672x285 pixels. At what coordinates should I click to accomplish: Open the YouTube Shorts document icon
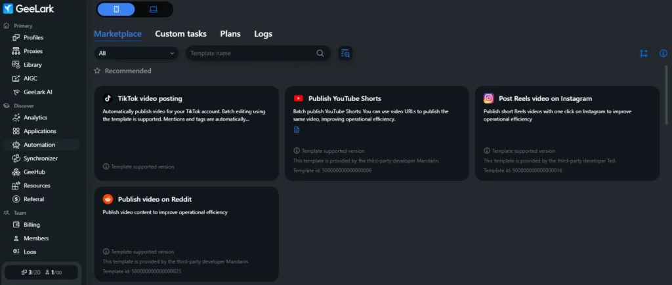pyautogui.click(x=297, y=130)
